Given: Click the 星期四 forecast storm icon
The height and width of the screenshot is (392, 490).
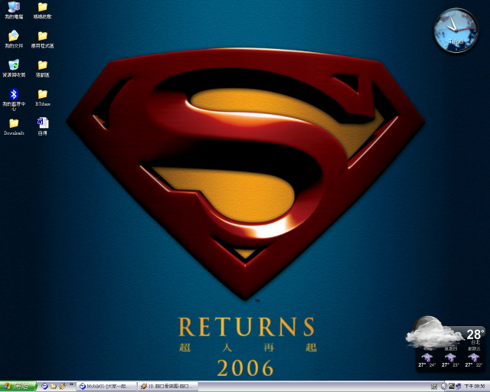Looking at the screenshot, I should (x=450, y=357).
